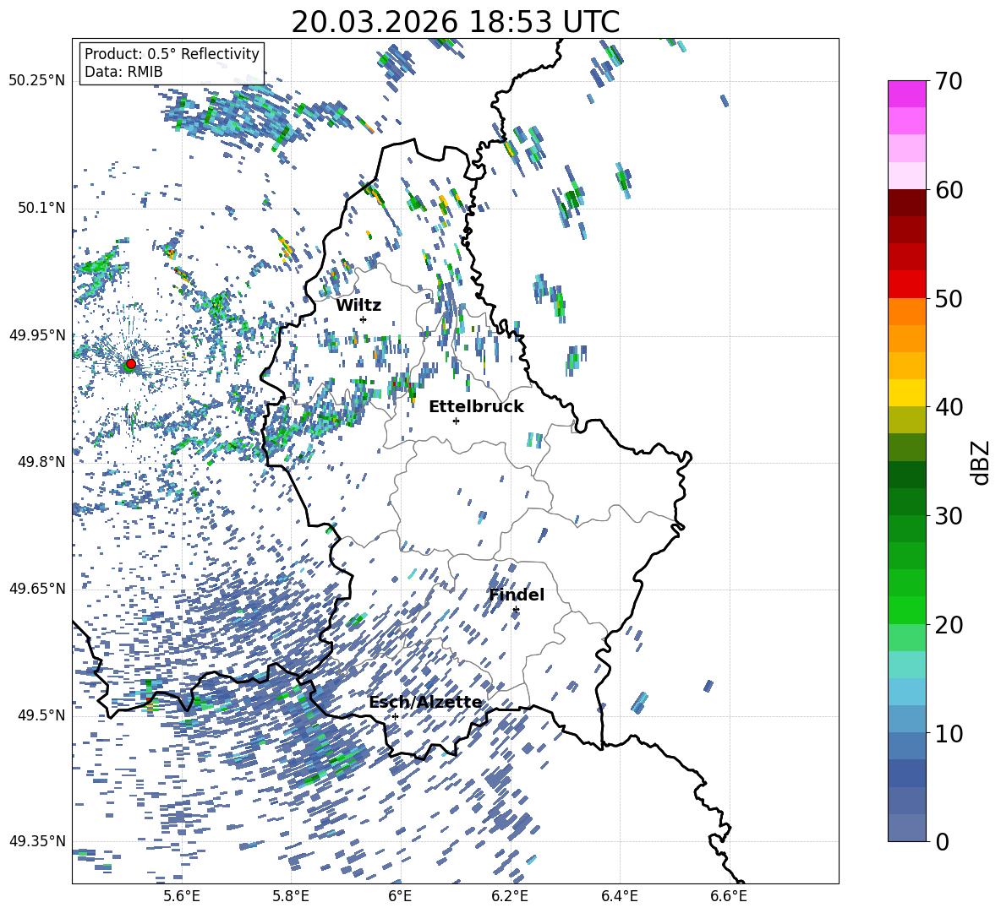1001x913 pixels.
Task: Pick the magenta swatch at colorbar top
Action: tap(906, 94)
